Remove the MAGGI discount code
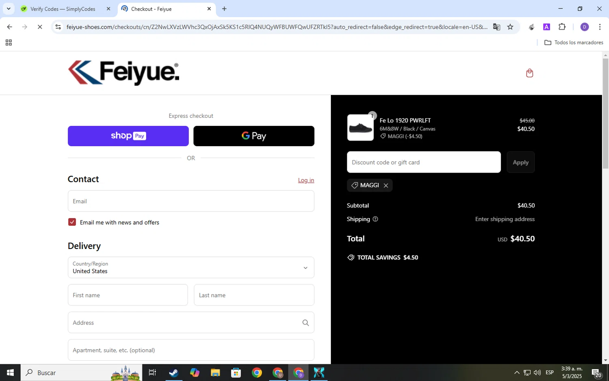Viewport: 609px width, 381px height. [386, 185]
